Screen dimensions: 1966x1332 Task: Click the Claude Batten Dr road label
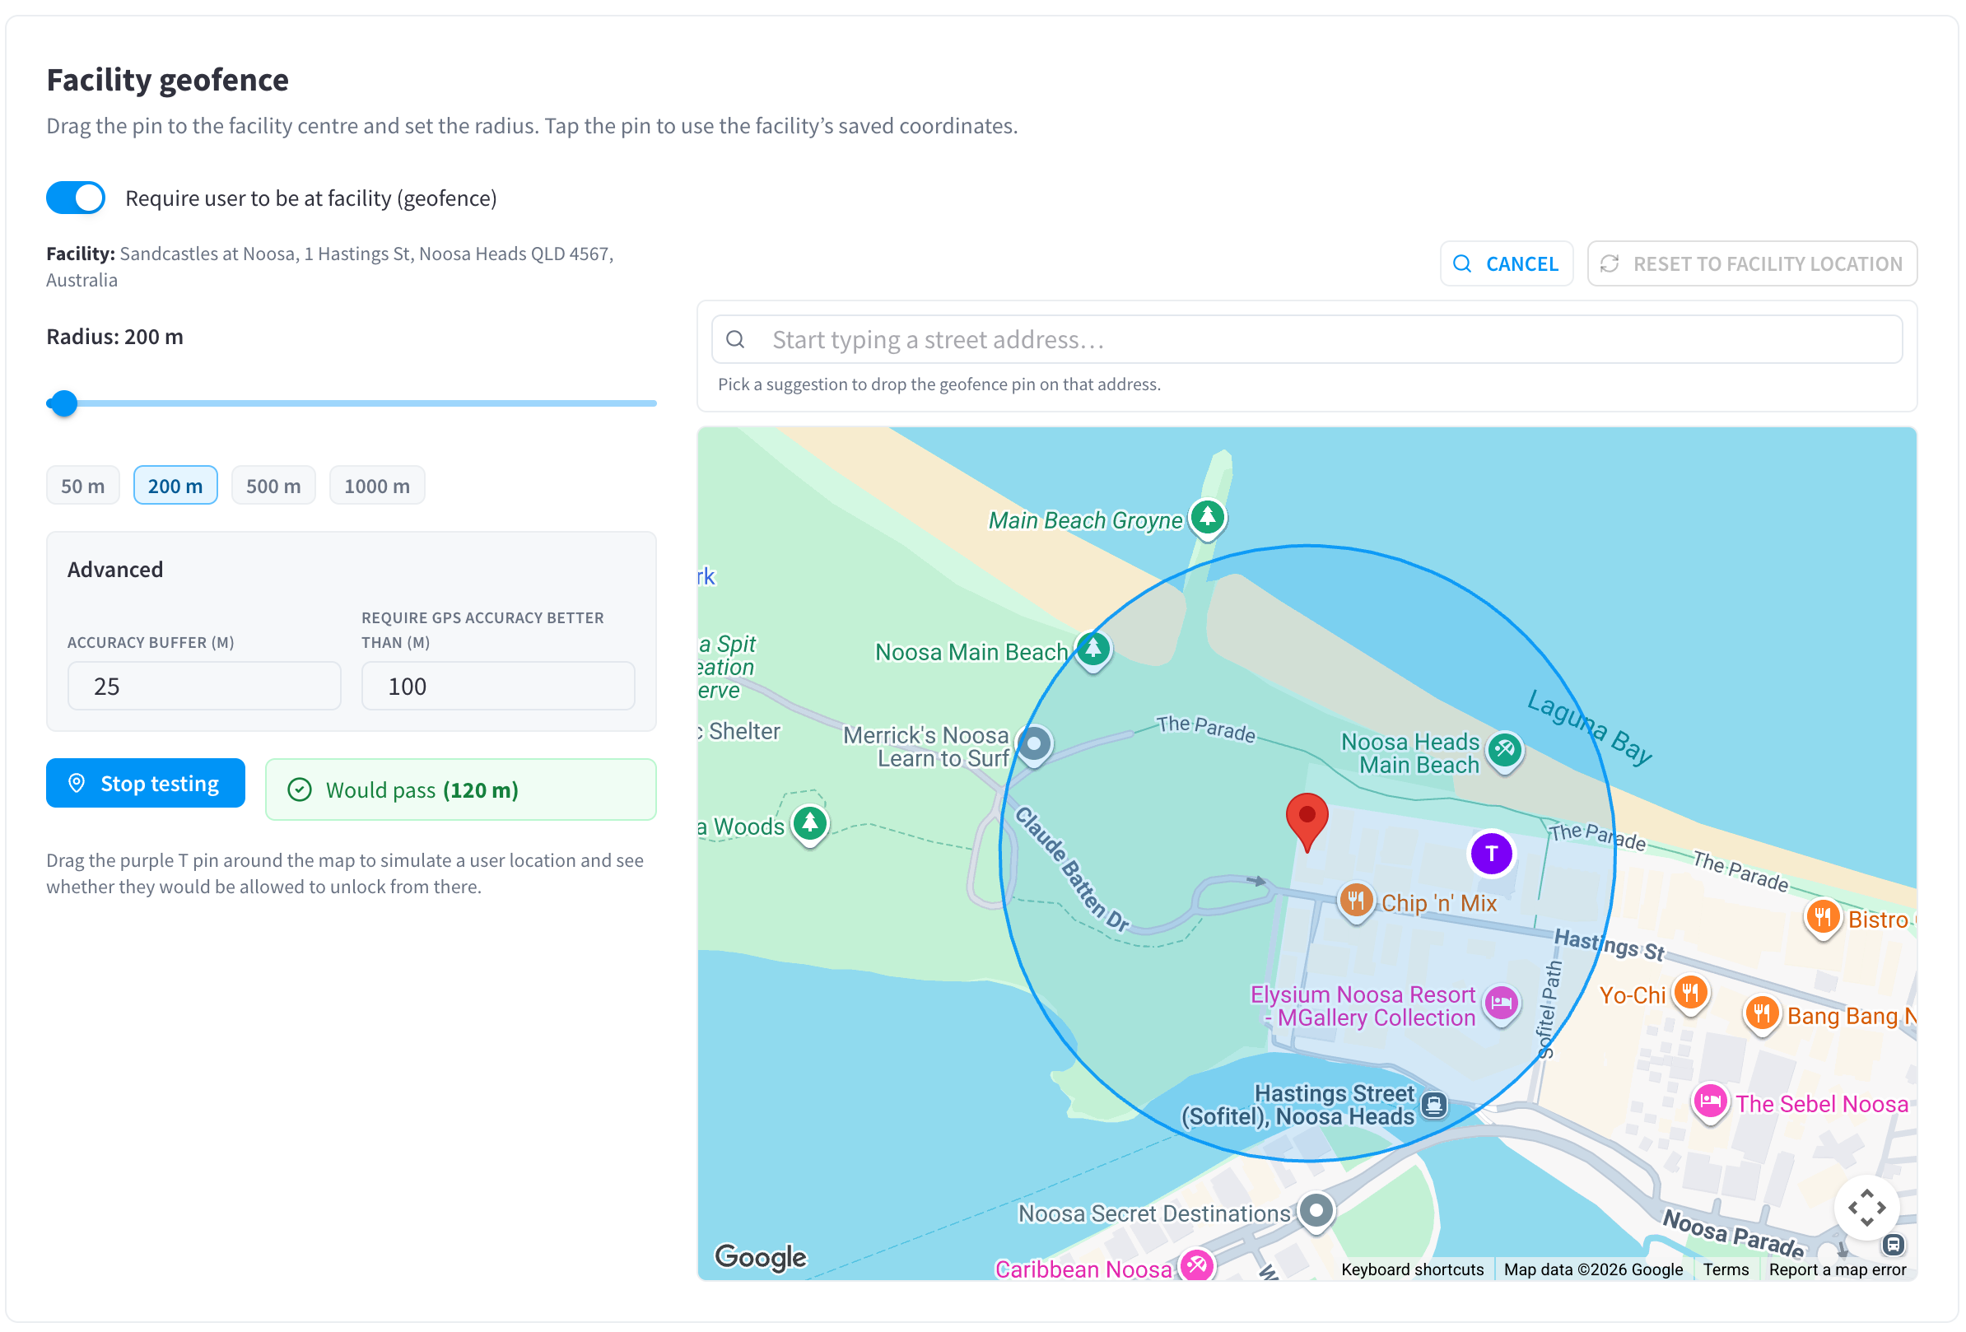click(x=1072, y=869)
